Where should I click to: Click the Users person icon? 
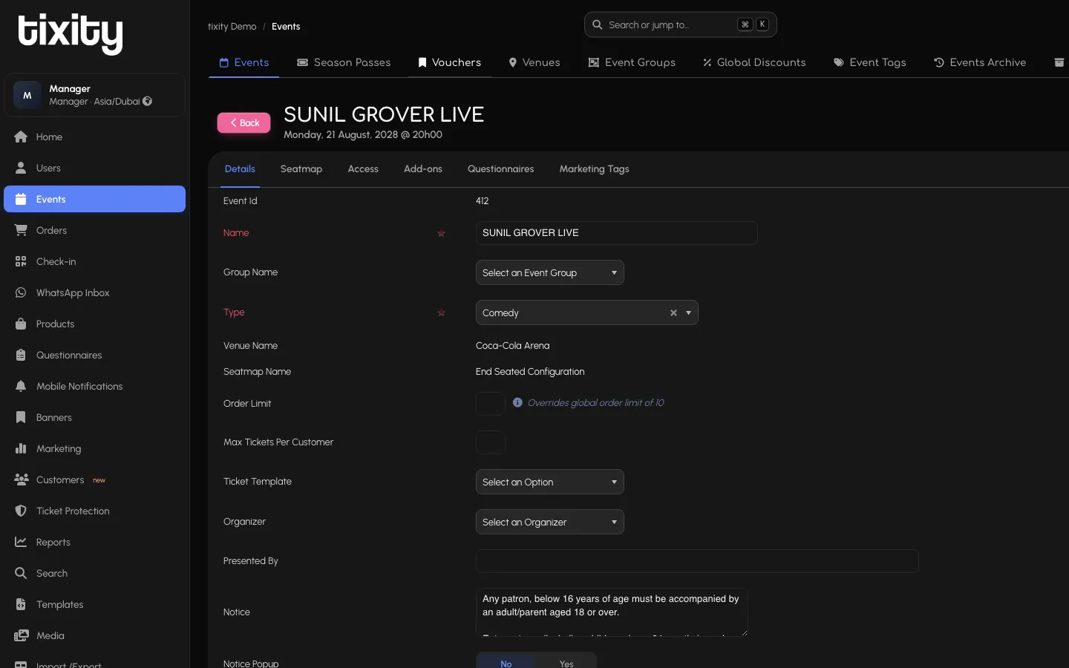(21, 168)
